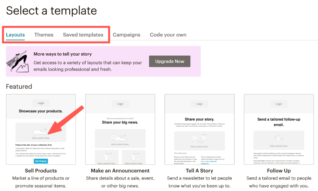318x191 pixels.
Task: Click the flying superhero illustration in banner
Action: (x=18, y=61)
